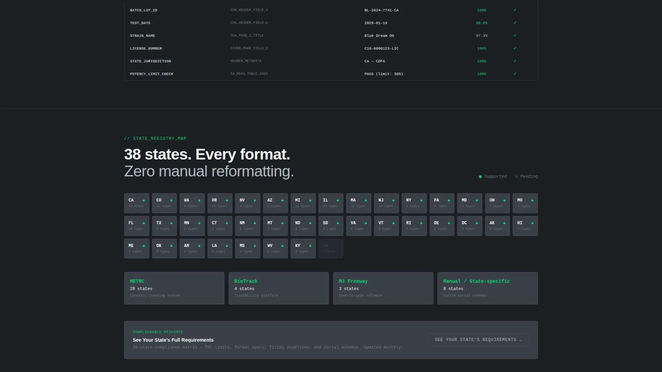Click the // STATE_REGISTRY.MAP label
The width and height of the screenshot is (662, 372).
155,138
